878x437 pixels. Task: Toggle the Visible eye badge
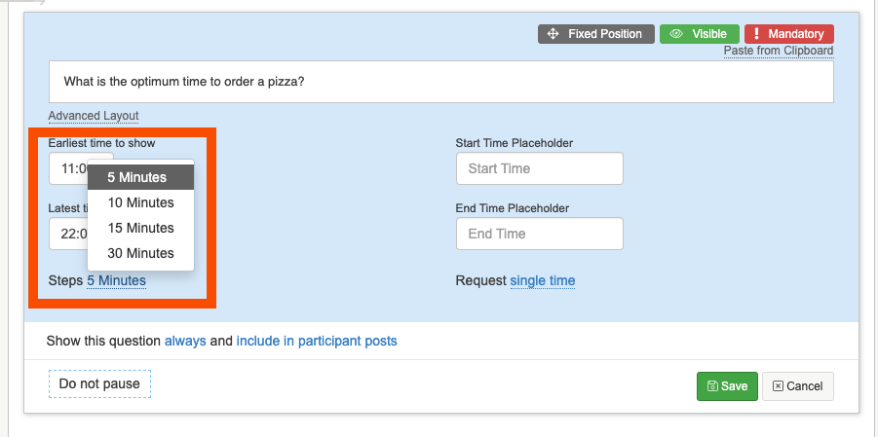pyautogui.click(x=700, y=34)
